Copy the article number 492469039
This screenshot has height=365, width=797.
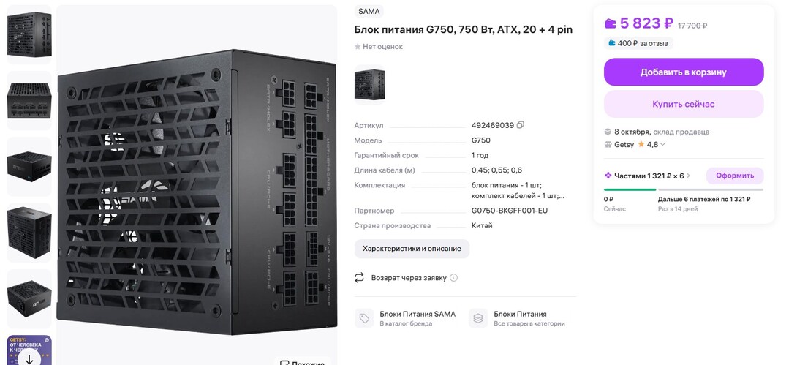pos(521,125)
